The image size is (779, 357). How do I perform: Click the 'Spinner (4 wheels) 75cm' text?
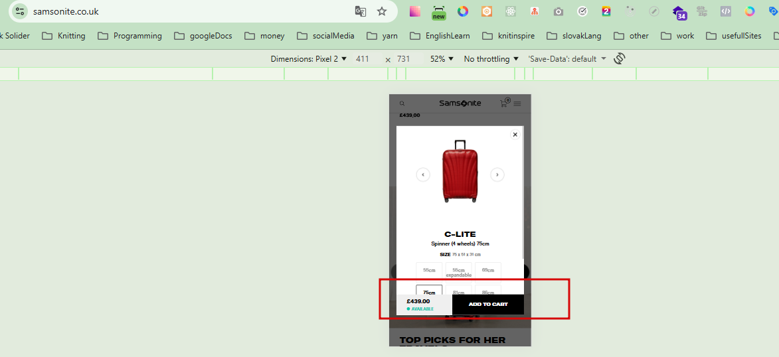(460, 244)
